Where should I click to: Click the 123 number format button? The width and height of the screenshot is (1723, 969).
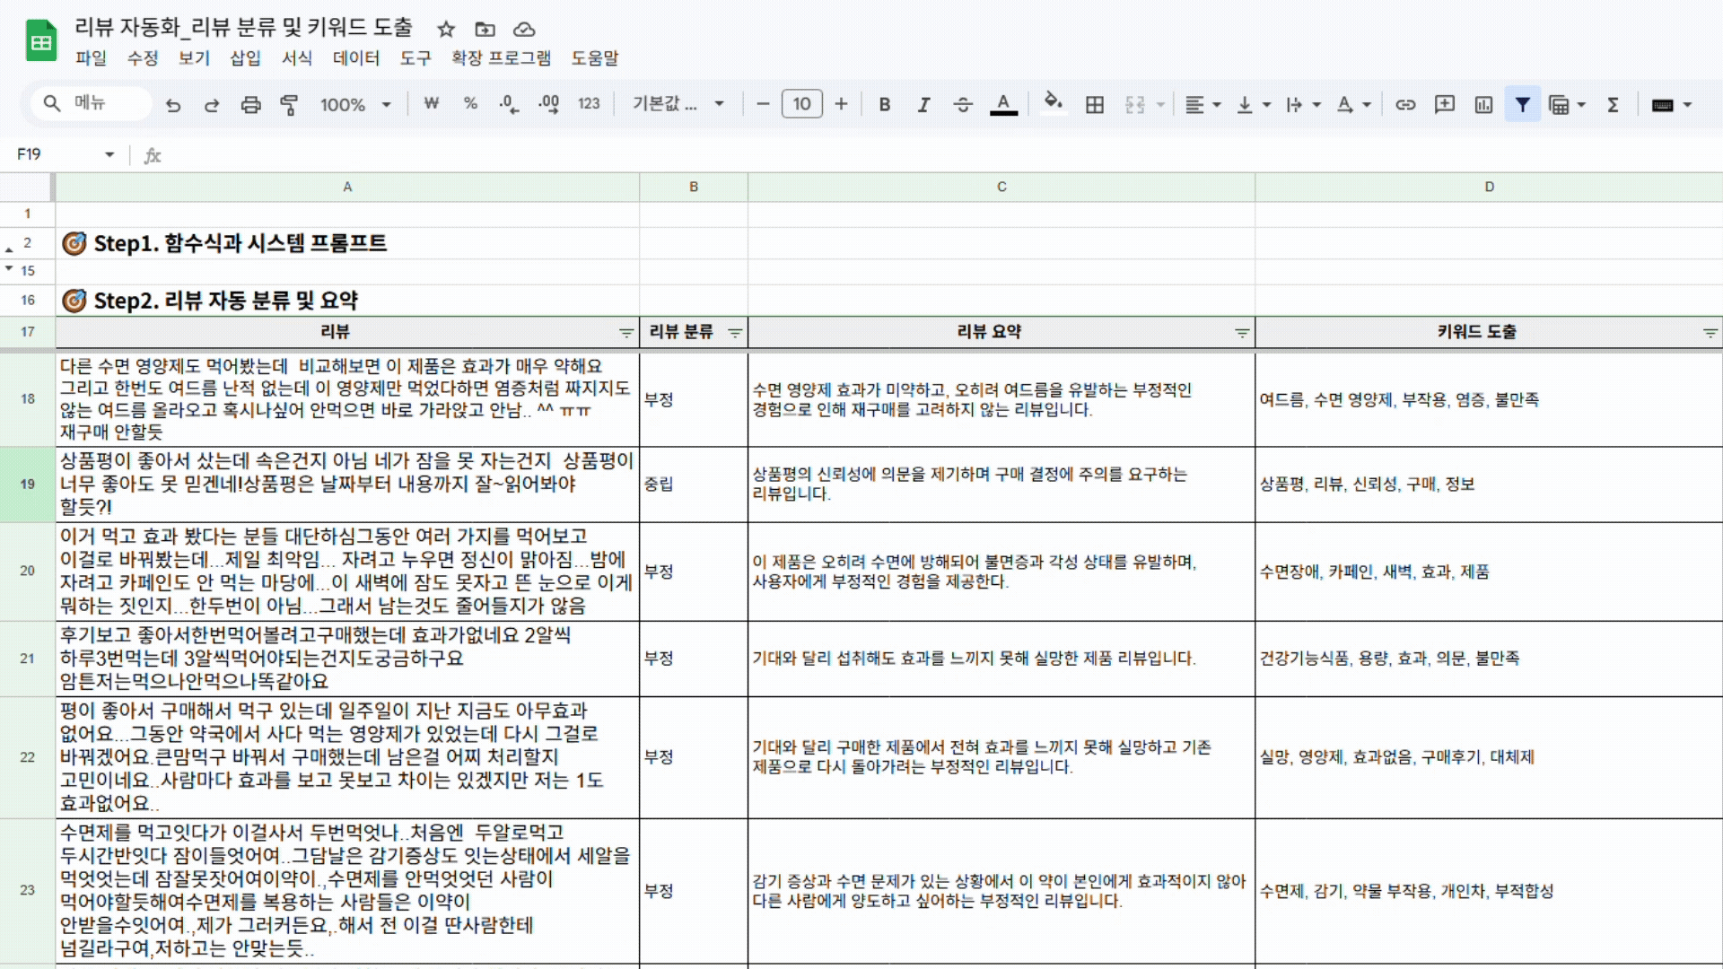(589, 105)
